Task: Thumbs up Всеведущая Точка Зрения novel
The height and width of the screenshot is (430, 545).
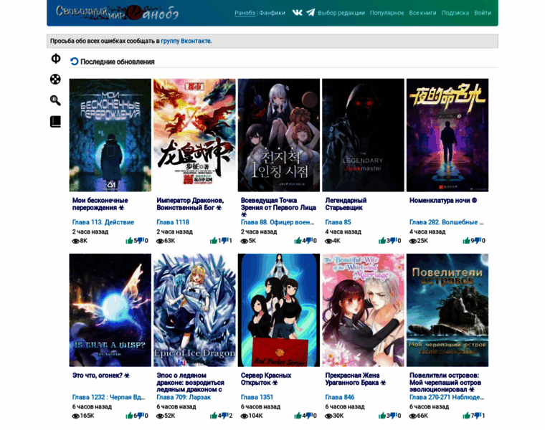Action: 298,240
